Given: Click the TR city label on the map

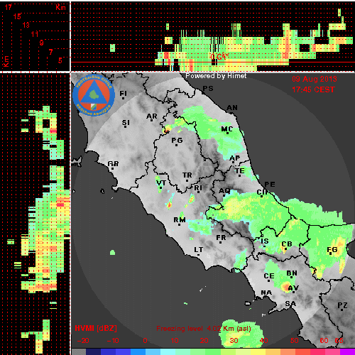Looking at the screenshot, I should point(187,175).
